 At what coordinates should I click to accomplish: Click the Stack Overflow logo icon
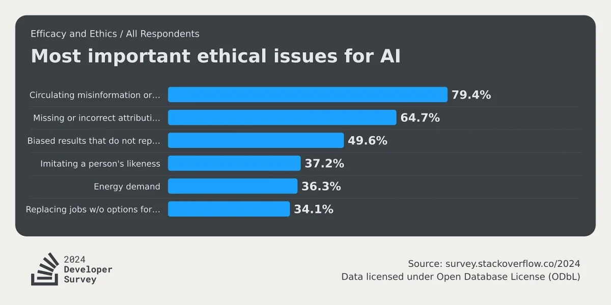[x=45, y=268]
